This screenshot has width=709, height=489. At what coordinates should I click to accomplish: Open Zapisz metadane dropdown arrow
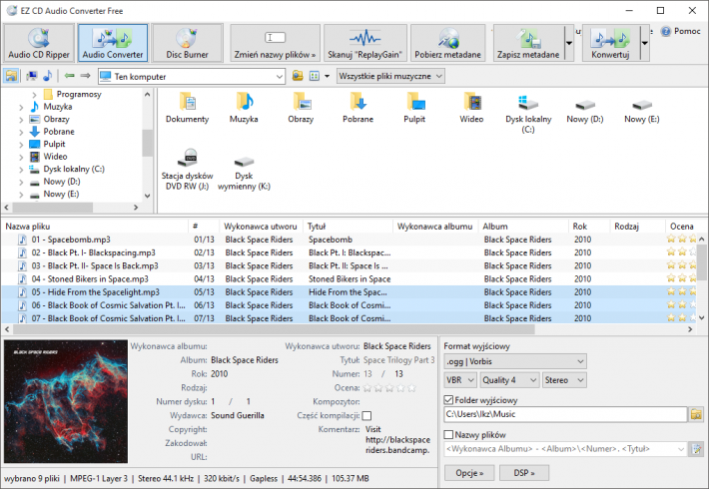click(569, 43)
